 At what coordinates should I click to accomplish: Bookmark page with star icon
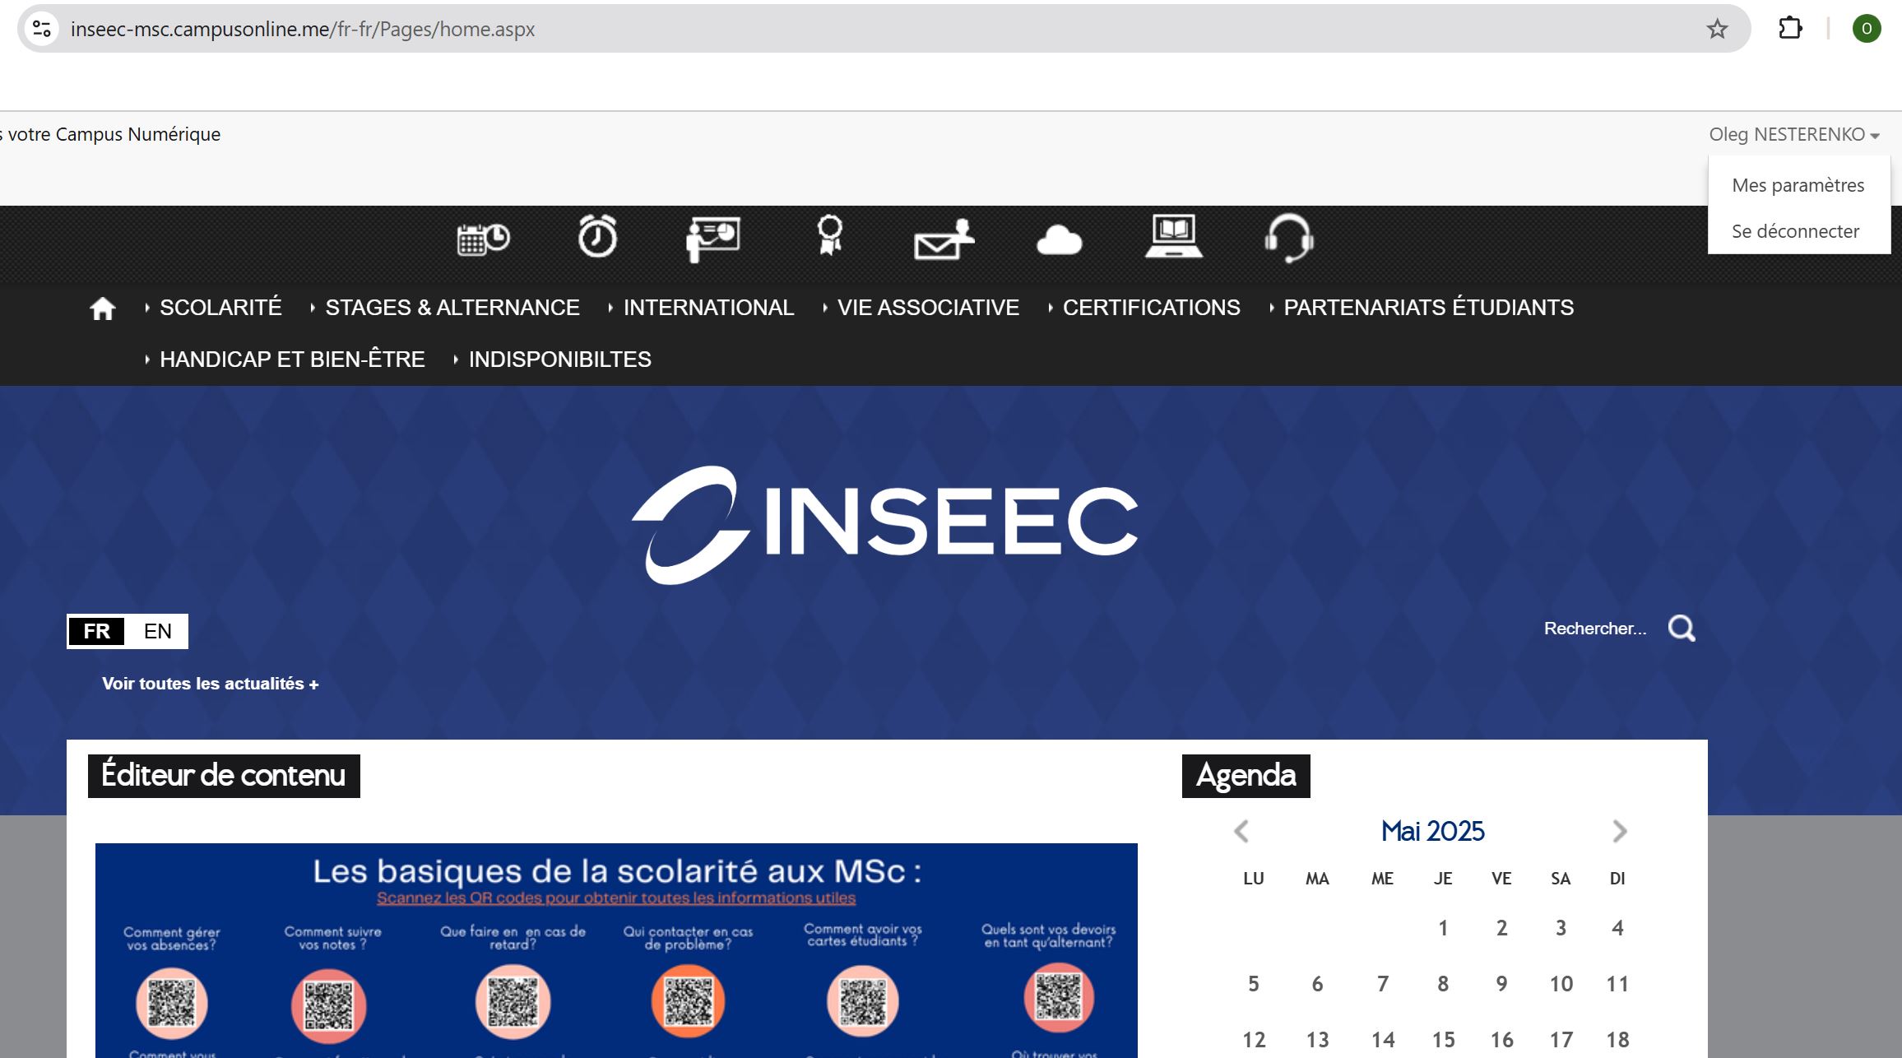click(x=1717, y=29)
